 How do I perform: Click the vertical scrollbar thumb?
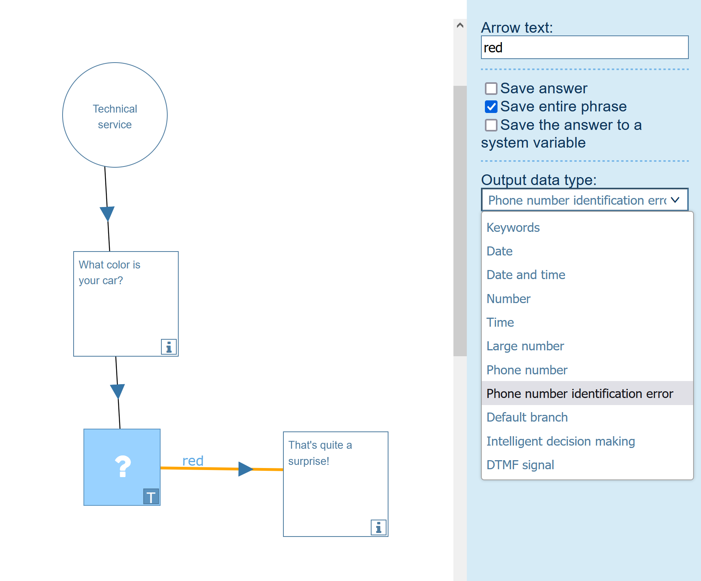pos(460,220)
